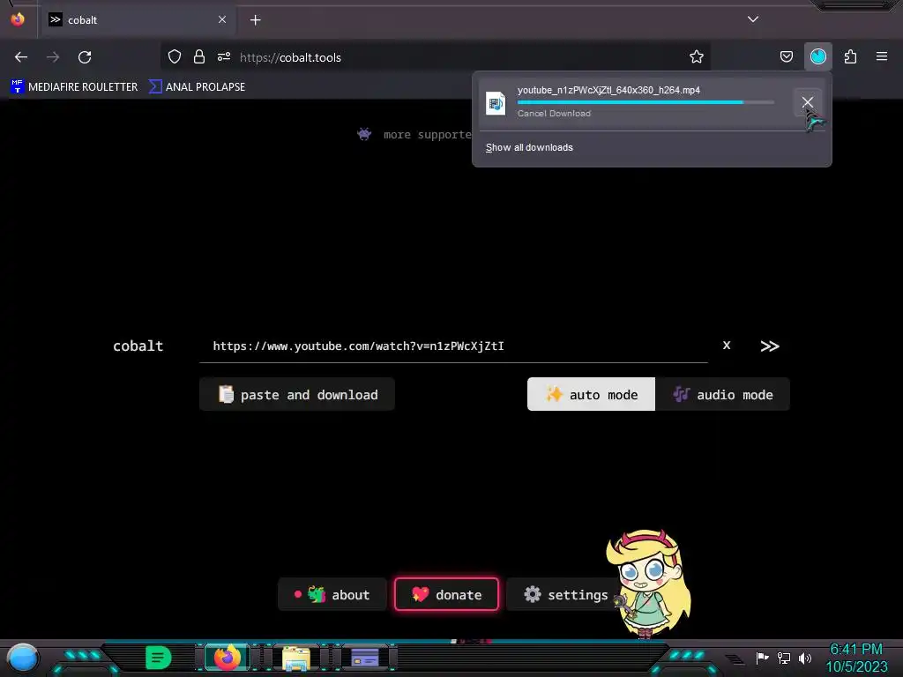Start download with the >> arrow button
Screen dimensions: 903x677
click(x=769, y=346)
